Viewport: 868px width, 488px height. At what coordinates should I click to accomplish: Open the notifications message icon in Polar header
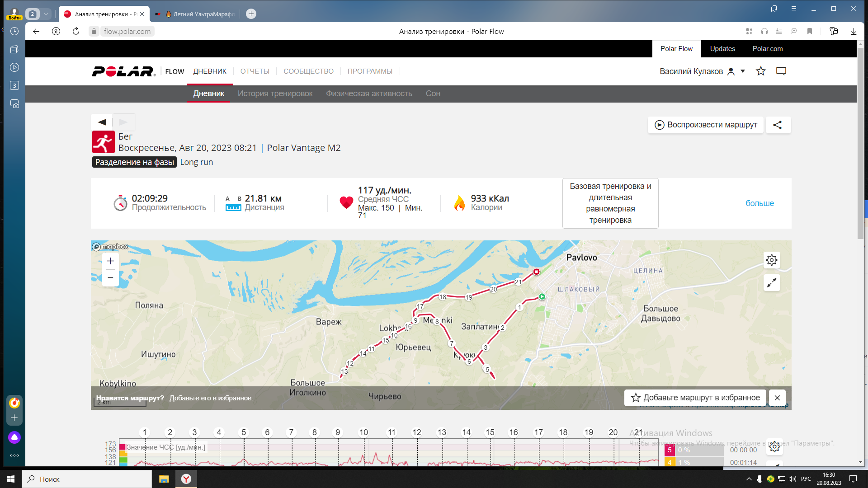click(x=781, y=71)
